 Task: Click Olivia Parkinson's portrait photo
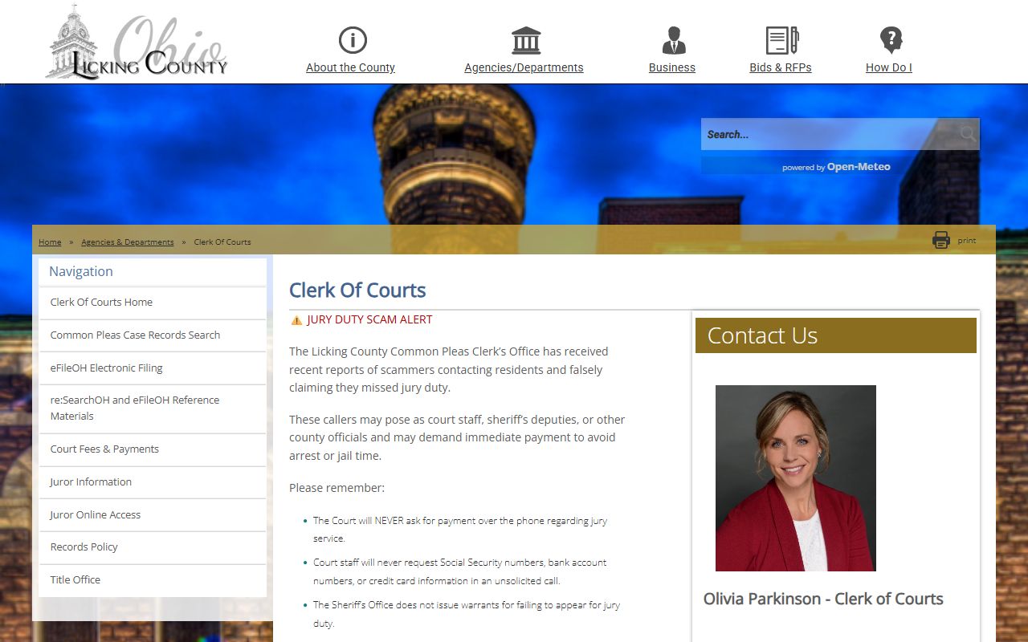tap(796, 478)
